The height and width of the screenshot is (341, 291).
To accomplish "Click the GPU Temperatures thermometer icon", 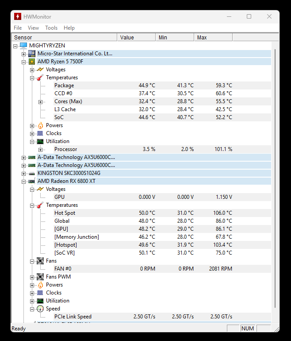I will [x=40, y=205].
